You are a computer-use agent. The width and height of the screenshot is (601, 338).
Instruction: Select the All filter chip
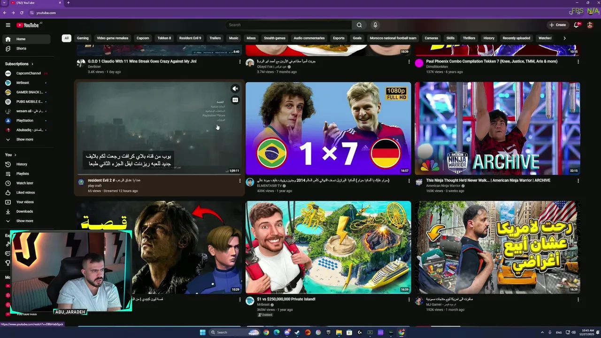[x=67, y=38]
